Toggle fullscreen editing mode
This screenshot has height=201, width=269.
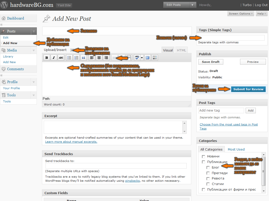(147, 58)
